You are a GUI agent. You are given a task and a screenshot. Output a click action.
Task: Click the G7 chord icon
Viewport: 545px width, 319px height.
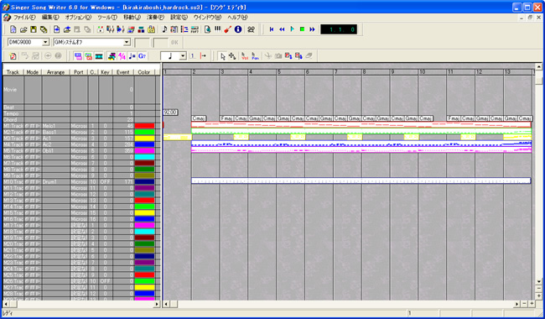pos(142,56)
